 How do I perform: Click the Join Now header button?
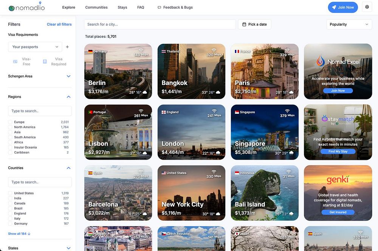pyautogui.click(x=343, y=7)
